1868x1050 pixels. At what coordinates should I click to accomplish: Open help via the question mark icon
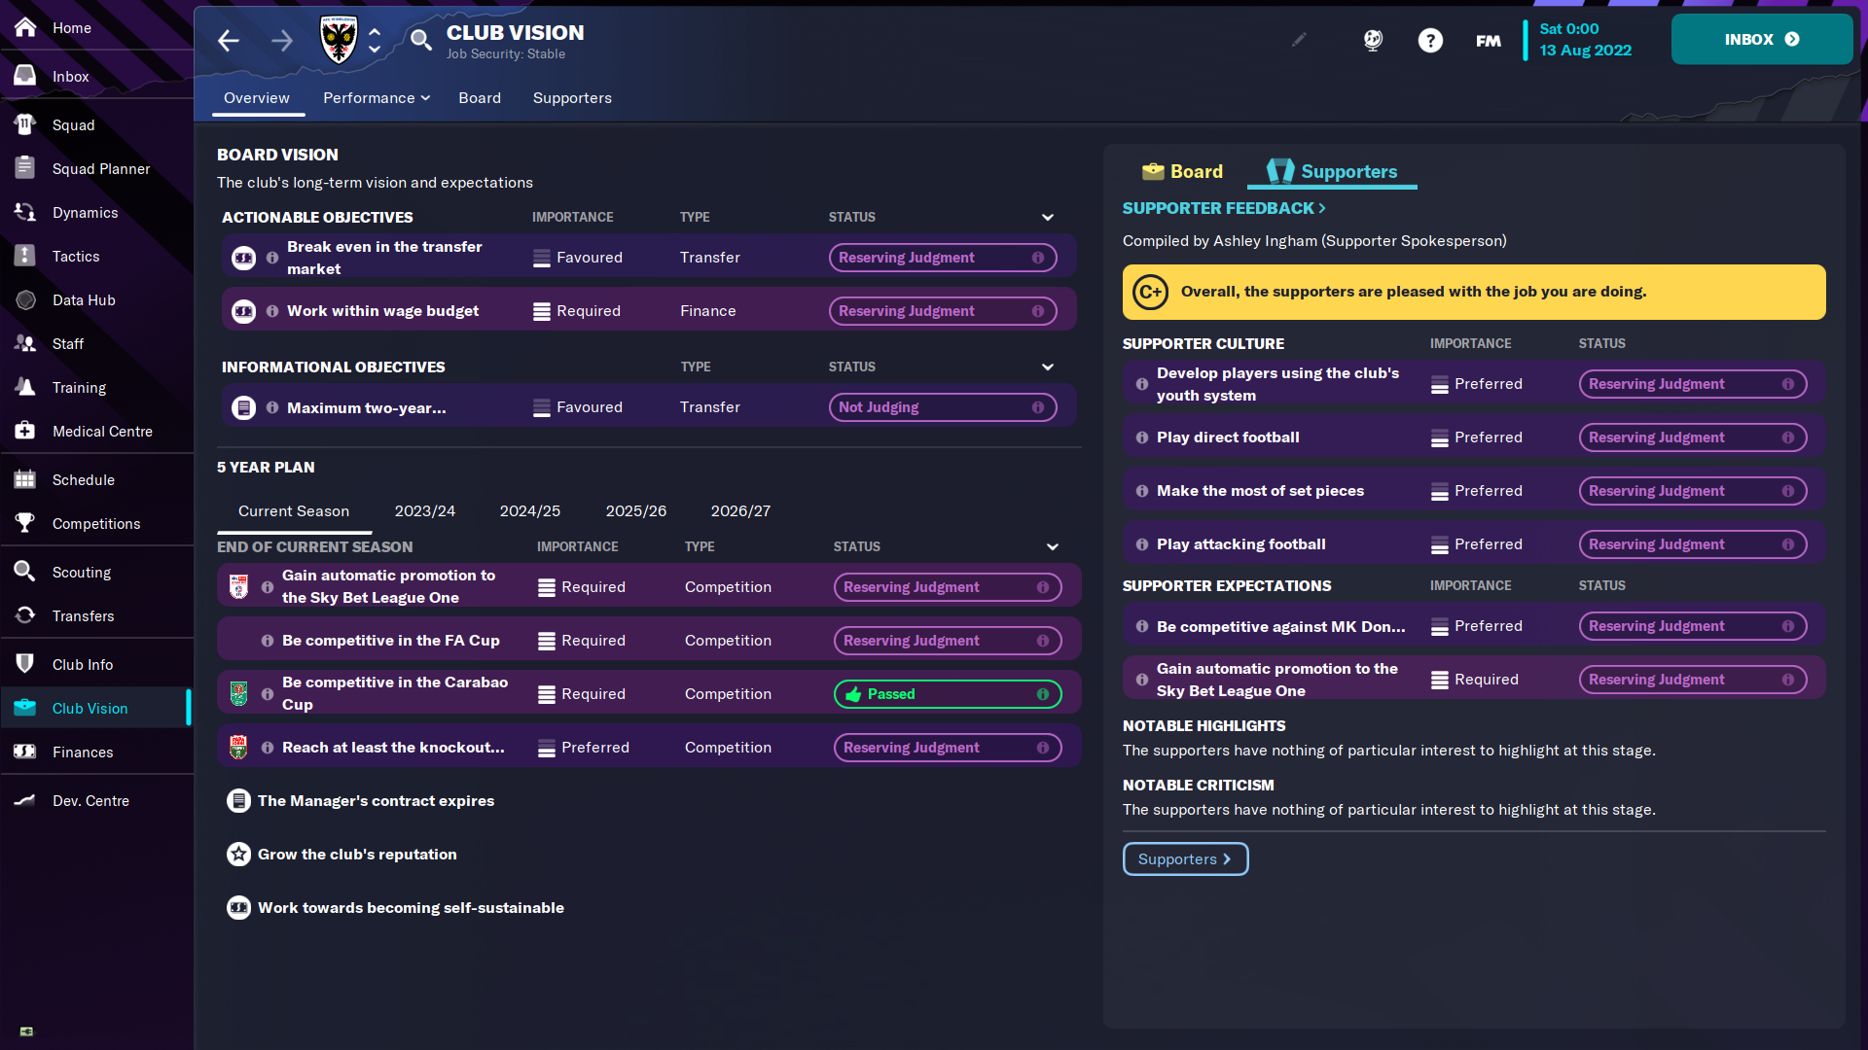pyautogui.click(x=1430, y=40)
